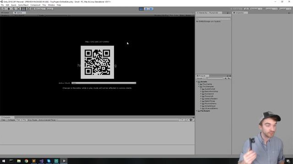Switch to the Game tab
The width and height of the screenshot is (293, 164).
(19, 13)
